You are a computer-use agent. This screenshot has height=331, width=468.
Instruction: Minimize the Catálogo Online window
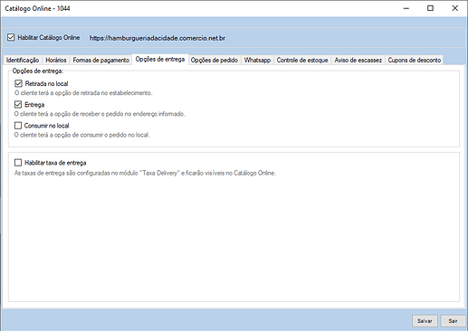(406, 8)
